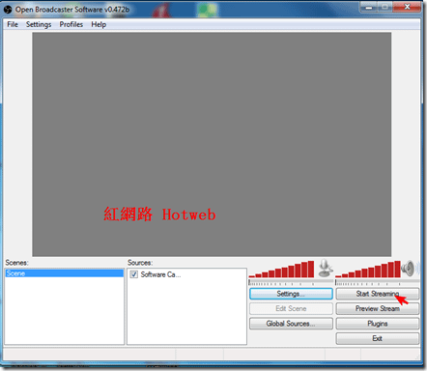Open the Plugins button
This screenshot has height=371, width=427.
tap(378, 324)
